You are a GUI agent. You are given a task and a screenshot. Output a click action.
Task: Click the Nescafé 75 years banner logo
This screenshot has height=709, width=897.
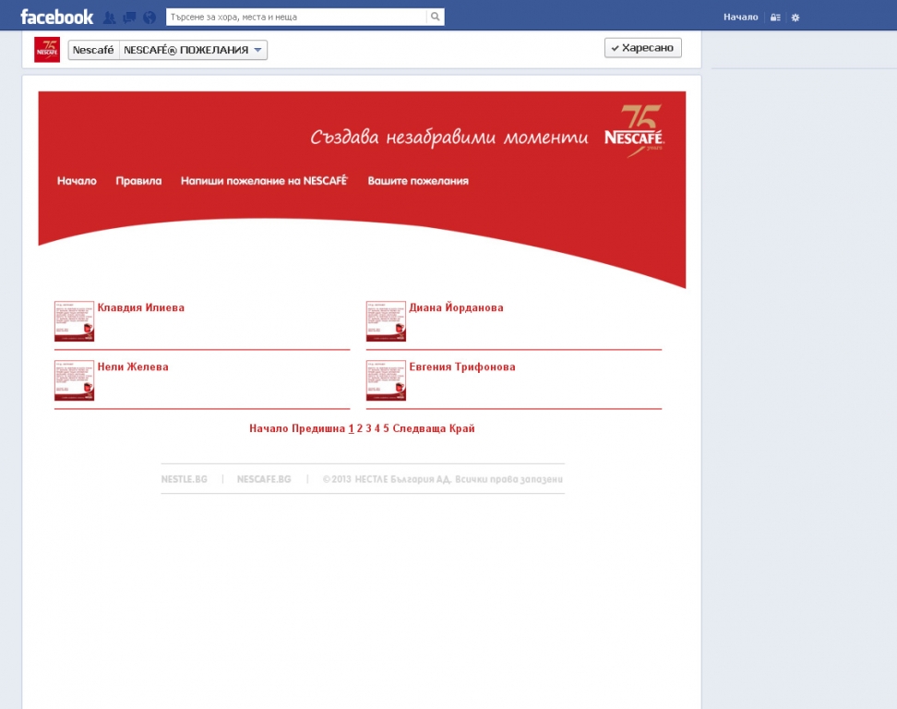tap(634, 131)
